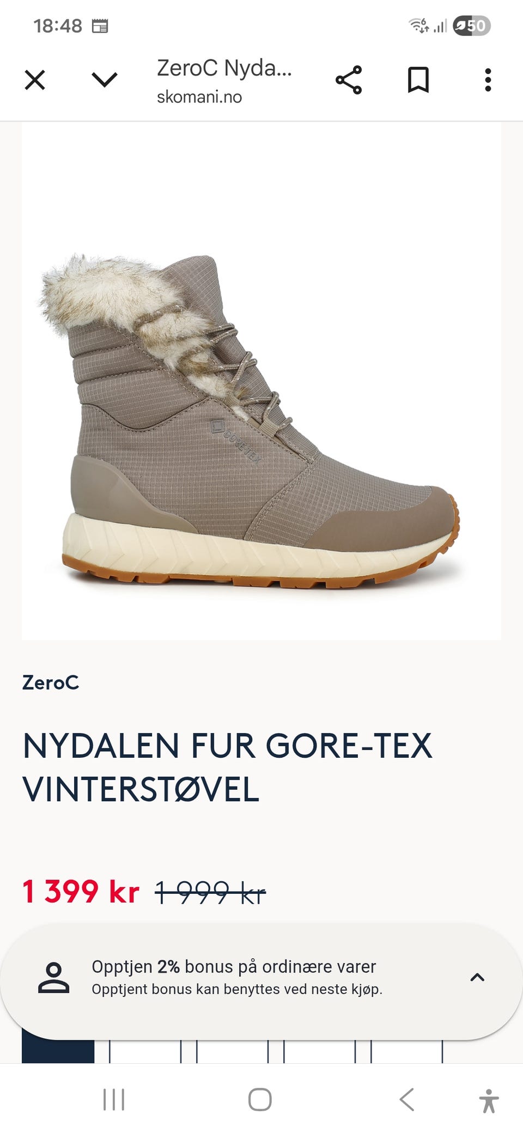This screenshot has width=523, height=1133.
Task: Minimize tab with down chevron
Action: [105, 80]
